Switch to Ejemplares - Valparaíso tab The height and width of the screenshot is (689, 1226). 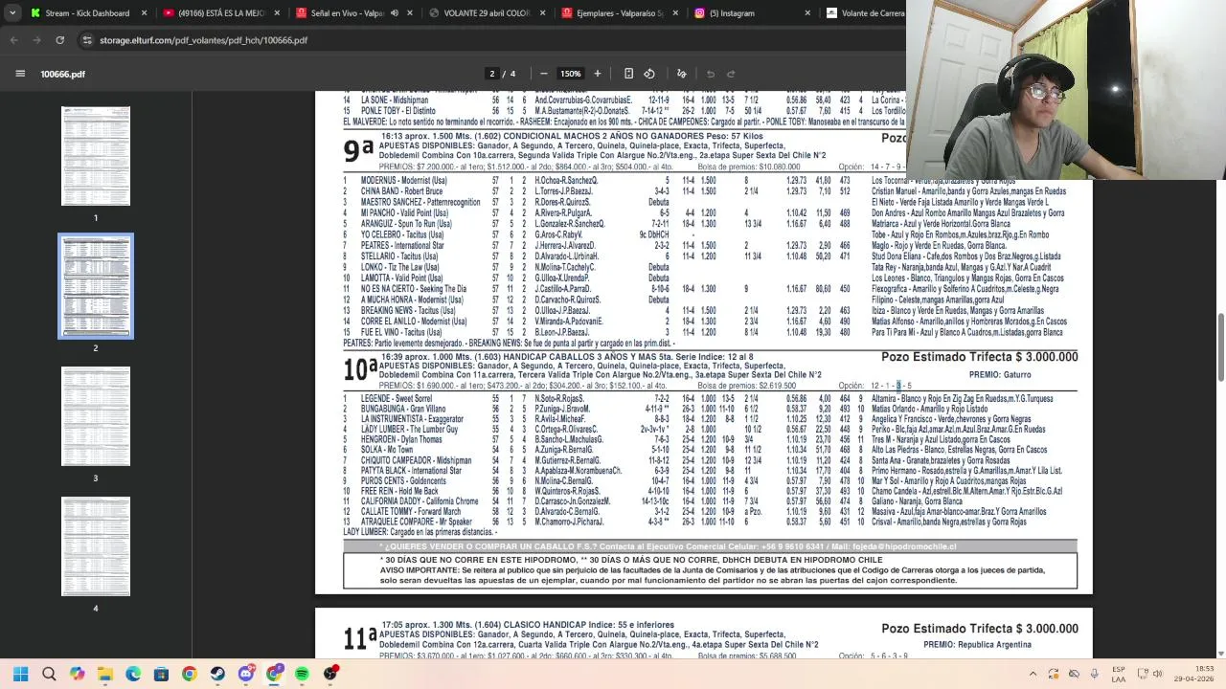[x=618, y=13]
